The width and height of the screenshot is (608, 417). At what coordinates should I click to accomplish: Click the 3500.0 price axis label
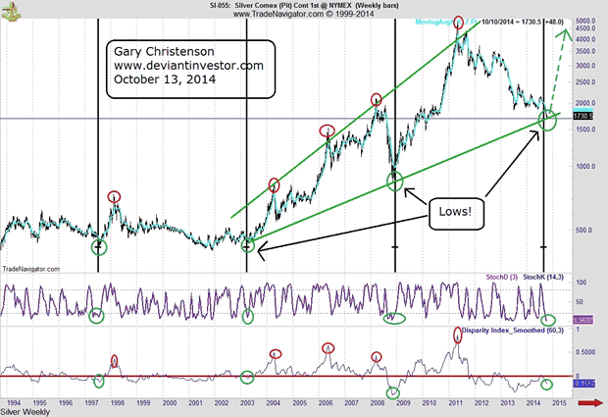click(x=585, y=51)
